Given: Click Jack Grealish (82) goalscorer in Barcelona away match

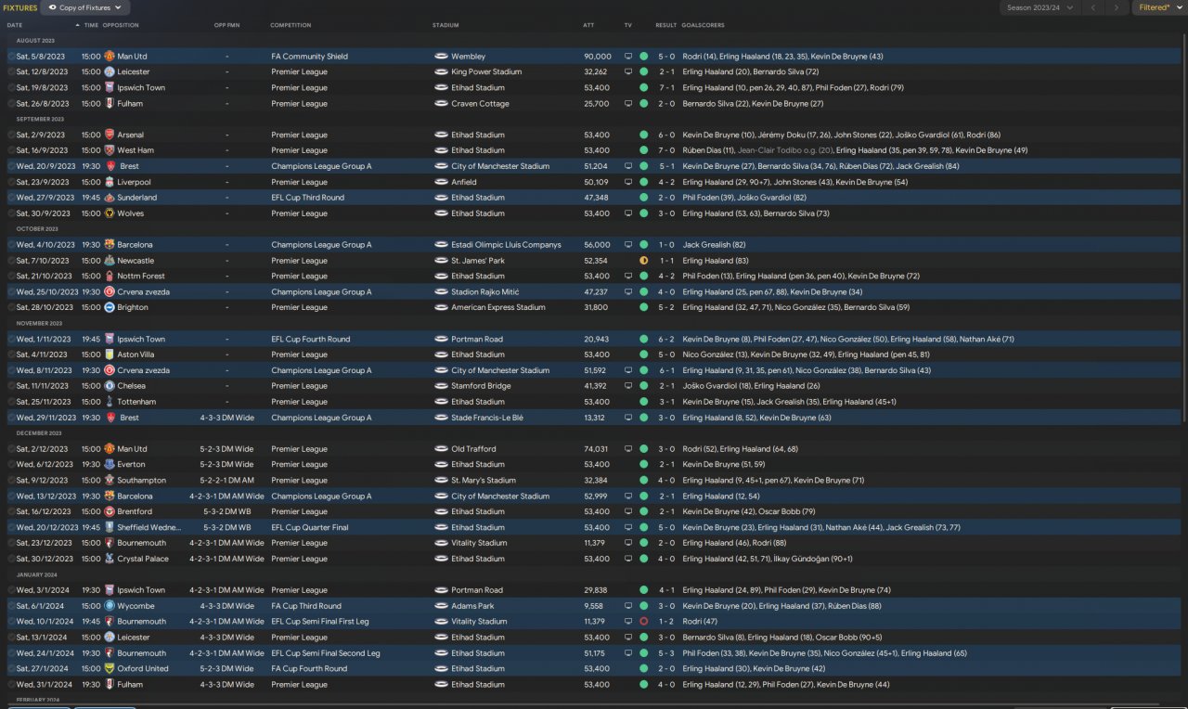Looking at the screenshot, I should [716, 245].
